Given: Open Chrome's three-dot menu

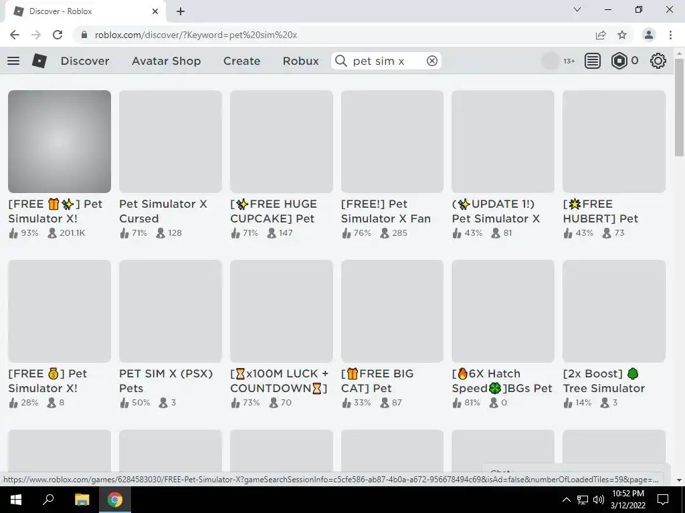Looking at the screenshot, I should (670, 35).
